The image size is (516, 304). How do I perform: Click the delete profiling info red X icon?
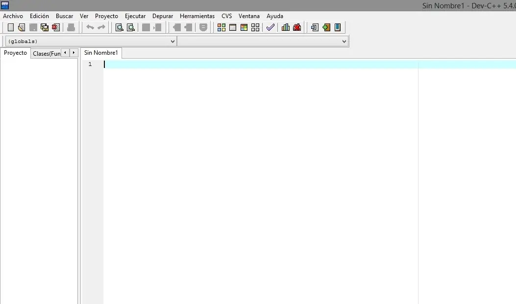coord(297,27)
